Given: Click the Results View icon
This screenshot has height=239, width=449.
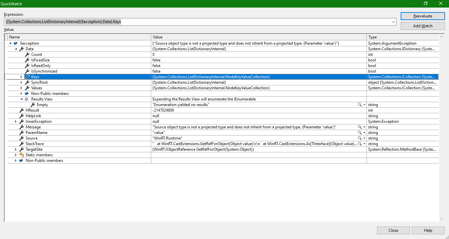Looking at the screenshot, I should click(x=26, y=99).
